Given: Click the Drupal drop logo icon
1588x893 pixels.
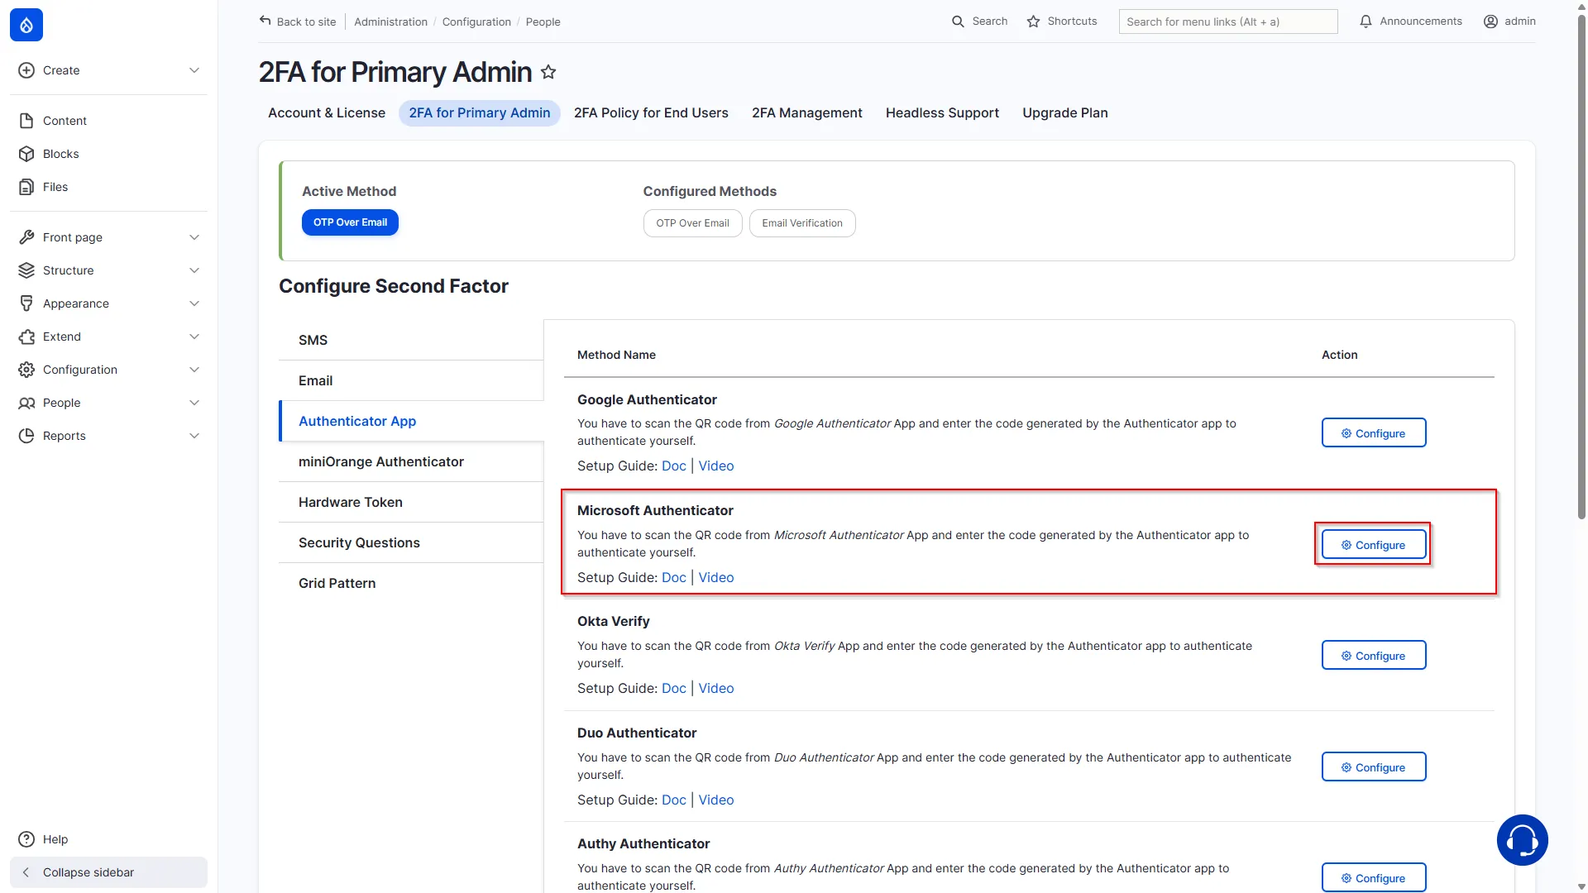Looking at the screenshot, I should pos(26,25).
